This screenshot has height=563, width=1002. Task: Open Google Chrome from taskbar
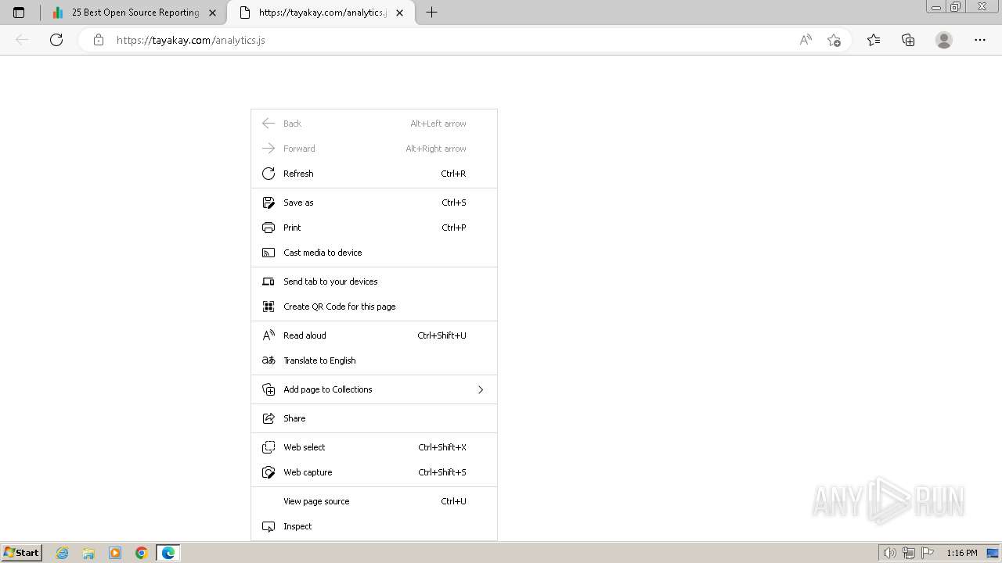[142, 553]
